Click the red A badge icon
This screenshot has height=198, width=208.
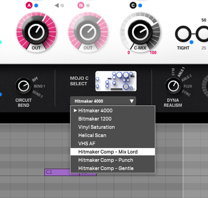tap(29, 5)
